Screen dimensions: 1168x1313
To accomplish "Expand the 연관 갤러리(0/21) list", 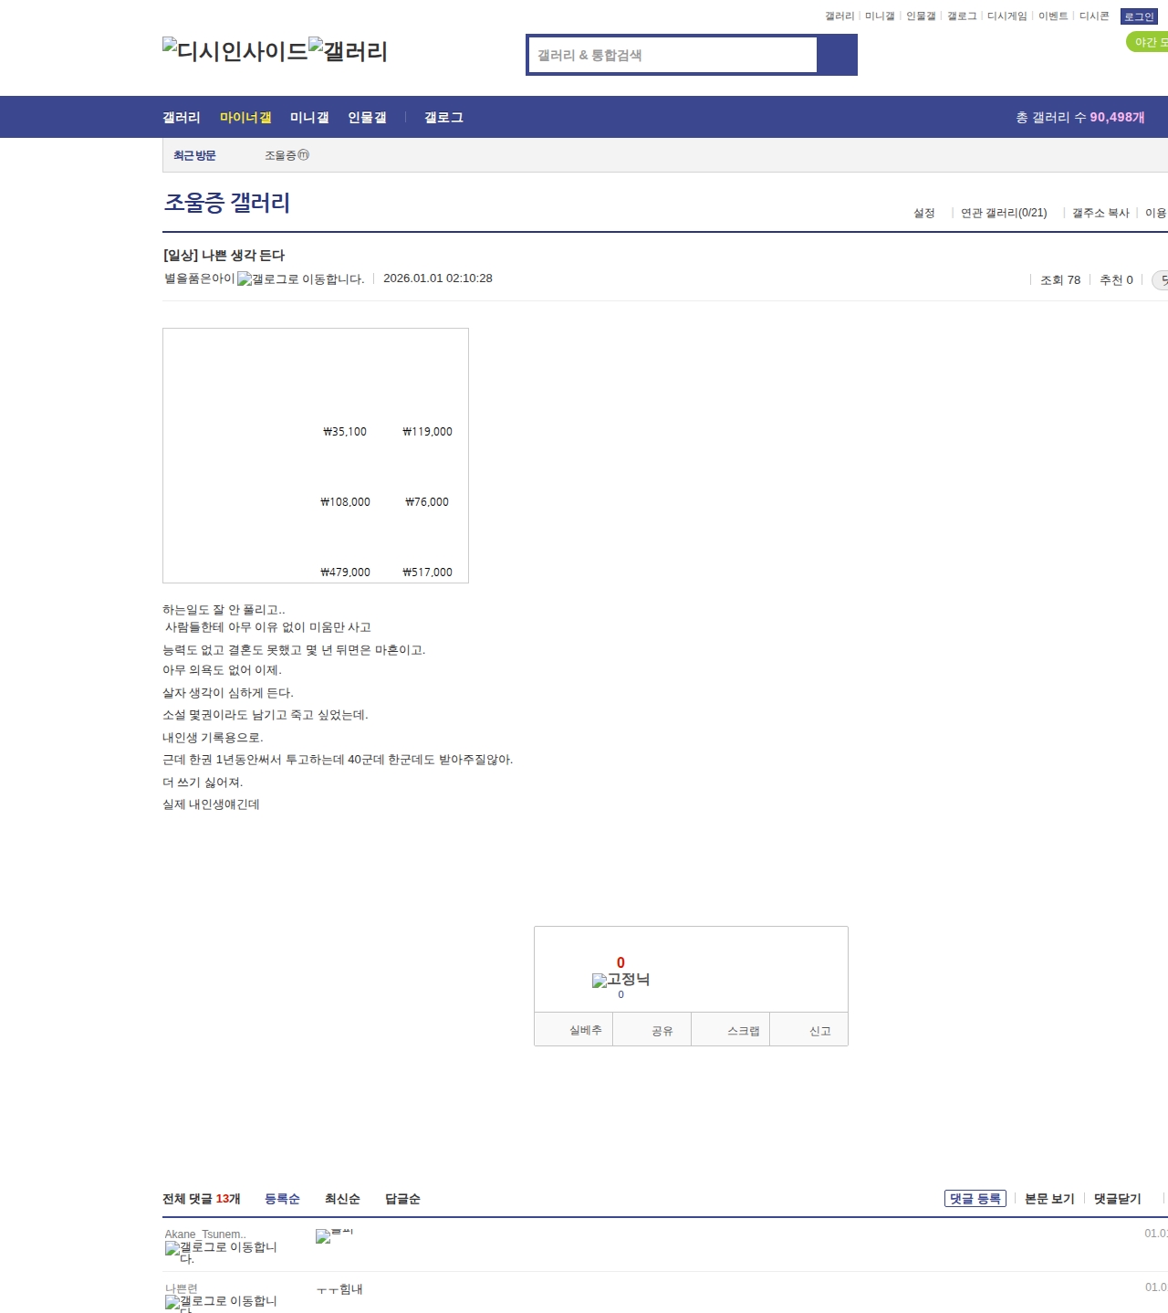I will pos(1003,213).
